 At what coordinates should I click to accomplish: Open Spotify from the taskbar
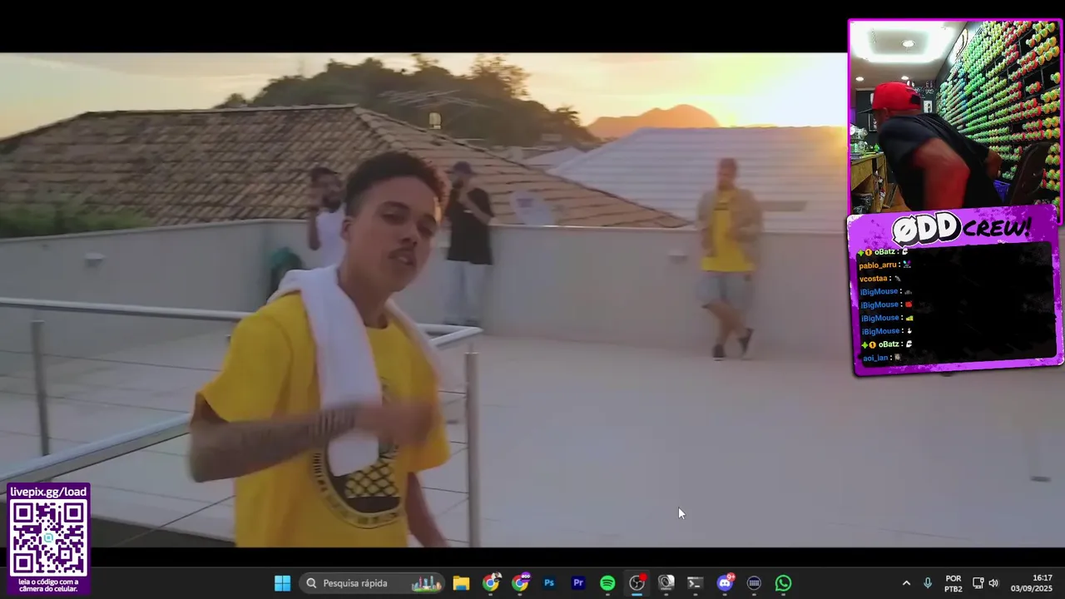click(607, 583)
